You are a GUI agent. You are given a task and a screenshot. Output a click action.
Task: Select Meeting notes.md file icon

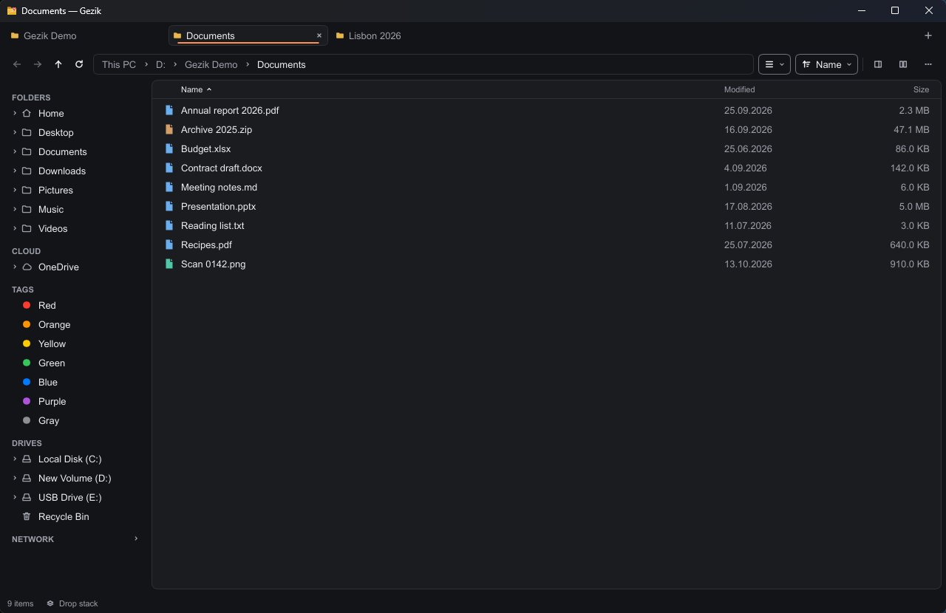point(169,187)
